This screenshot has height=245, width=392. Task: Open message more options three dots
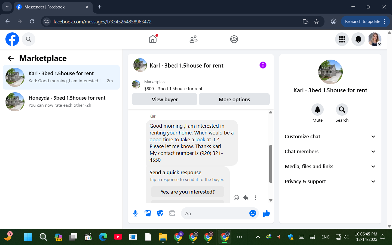coord(255,198)
